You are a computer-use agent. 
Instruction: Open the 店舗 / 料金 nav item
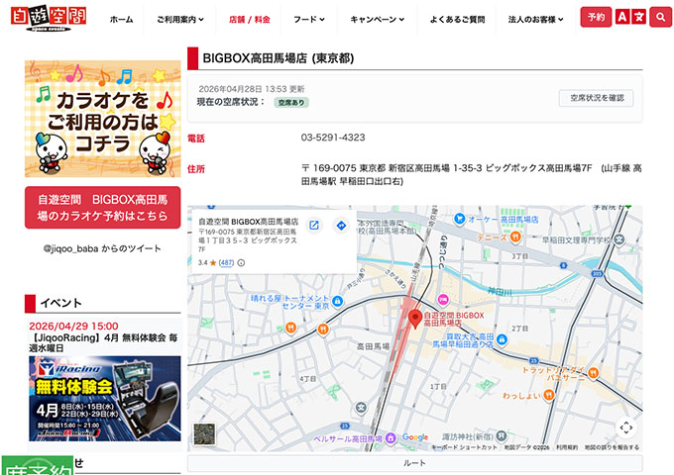[x=250, y=20]
